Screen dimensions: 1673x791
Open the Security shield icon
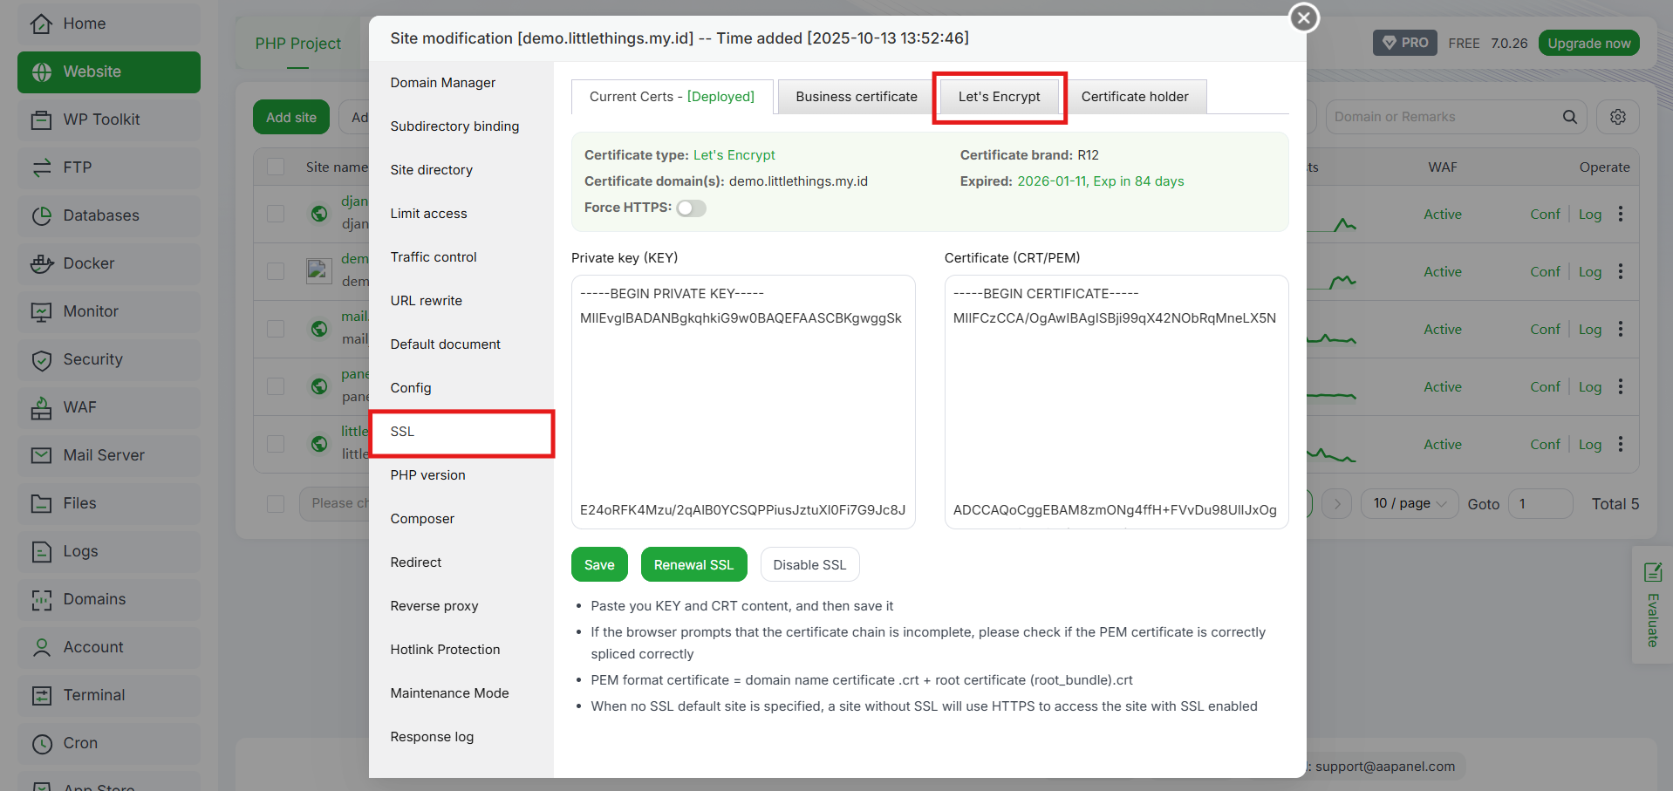[41, 359]
